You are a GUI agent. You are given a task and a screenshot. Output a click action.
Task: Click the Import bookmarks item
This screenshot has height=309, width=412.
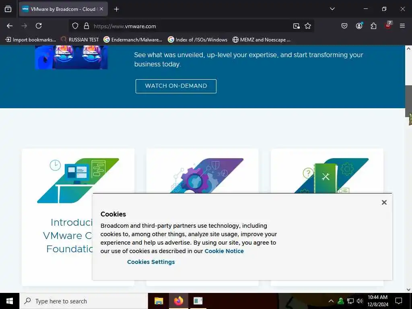31,40
